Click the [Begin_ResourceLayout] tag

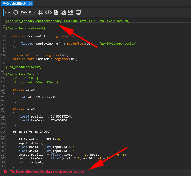pyautogui.click(x=26, y=28)
